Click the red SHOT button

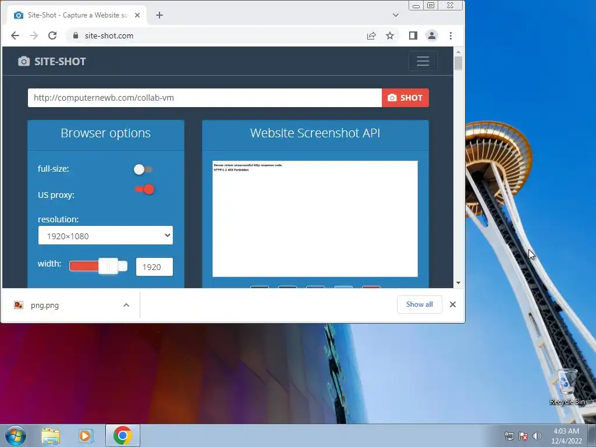(405, 98)
